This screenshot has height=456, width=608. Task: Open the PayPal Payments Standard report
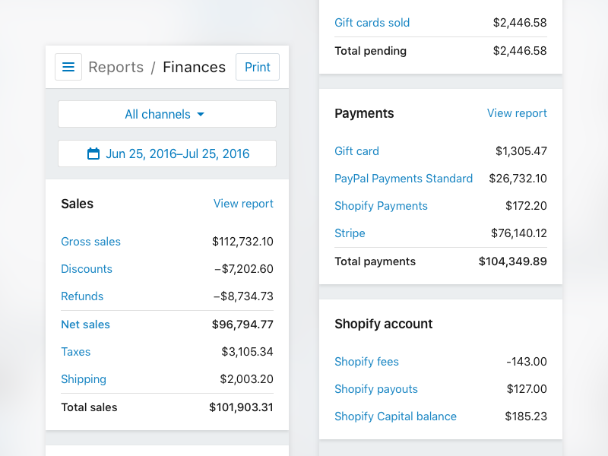404,179
